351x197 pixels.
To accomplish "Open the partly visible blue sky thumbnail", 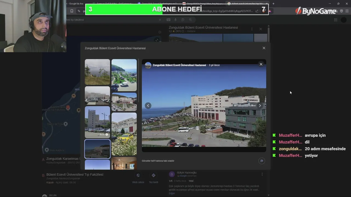I will tap(97, 165).
